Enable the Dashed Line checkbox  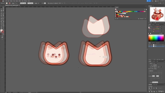(x=149, y=71)
